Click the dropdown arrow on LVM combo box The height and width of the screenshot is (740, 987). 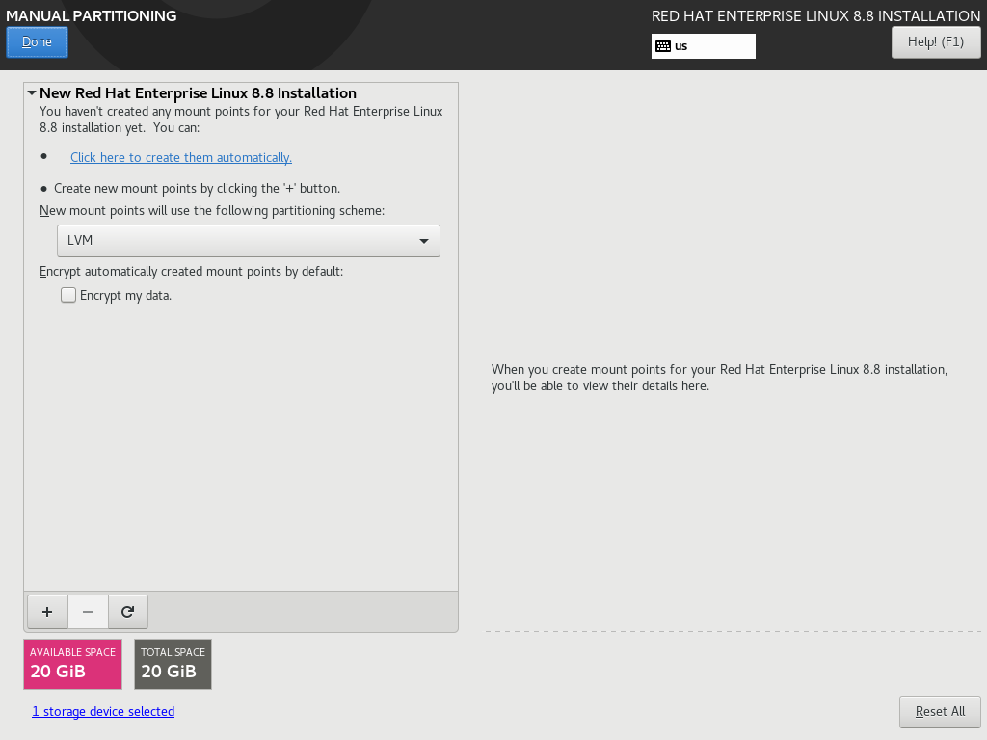click(424, 241)
